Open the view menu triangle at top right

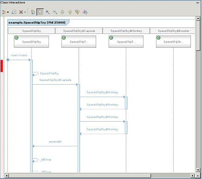(198, 3)
